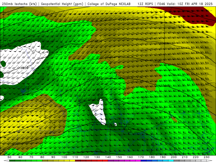Click the 10380 height contour label
Viewport: 216px width, 162px height.
[x=157, y=62]
